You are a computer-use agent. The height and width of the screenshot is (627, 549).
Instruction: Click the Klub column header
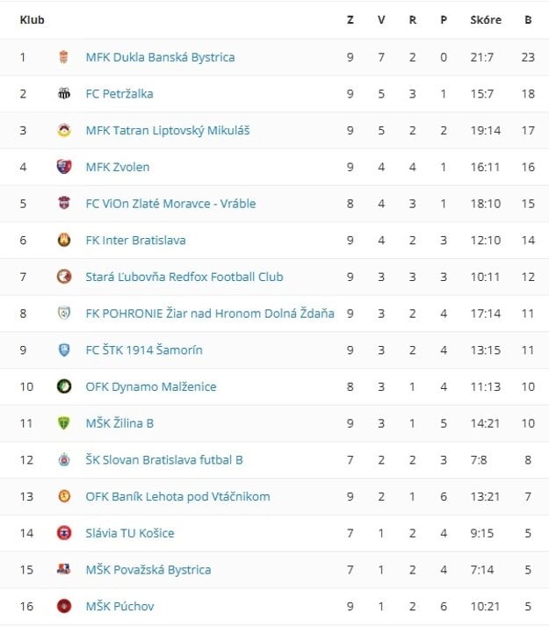click(x=32, y=19)
